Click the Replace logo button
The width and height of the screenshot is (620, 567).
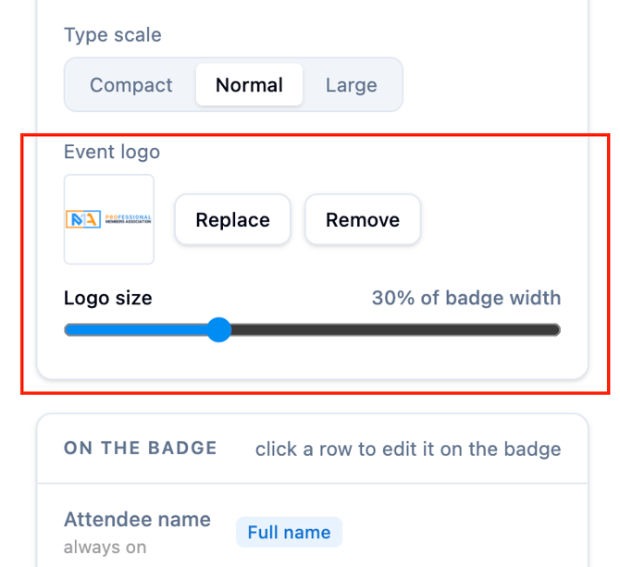[x=232, y=220]
